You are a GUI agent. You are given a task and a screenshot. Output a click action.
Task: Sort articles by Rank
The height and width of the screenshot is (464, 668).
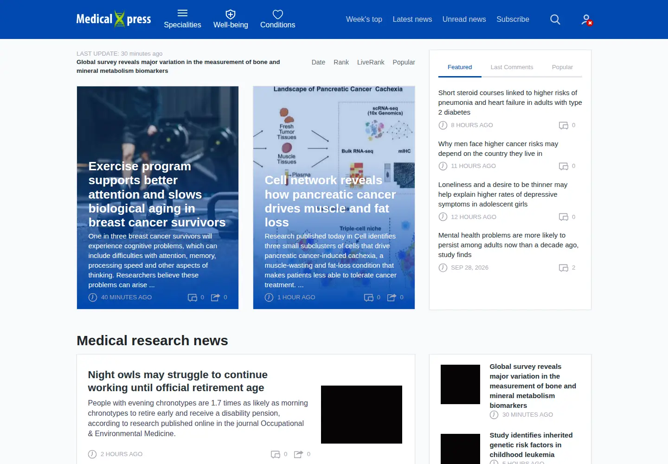(x=341, y=62)
